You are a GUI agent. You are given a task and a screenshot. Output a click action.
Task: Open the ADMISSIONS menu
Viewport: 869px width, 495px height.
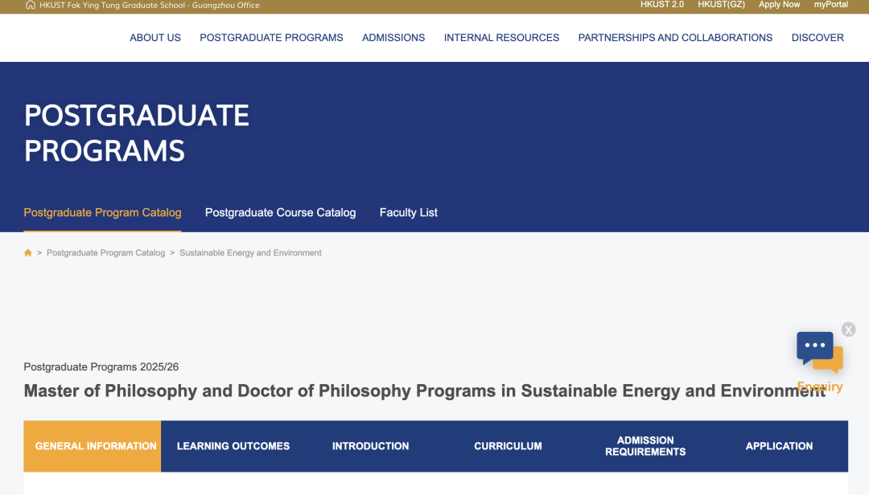pyautogui.click(x=393, y=38)
